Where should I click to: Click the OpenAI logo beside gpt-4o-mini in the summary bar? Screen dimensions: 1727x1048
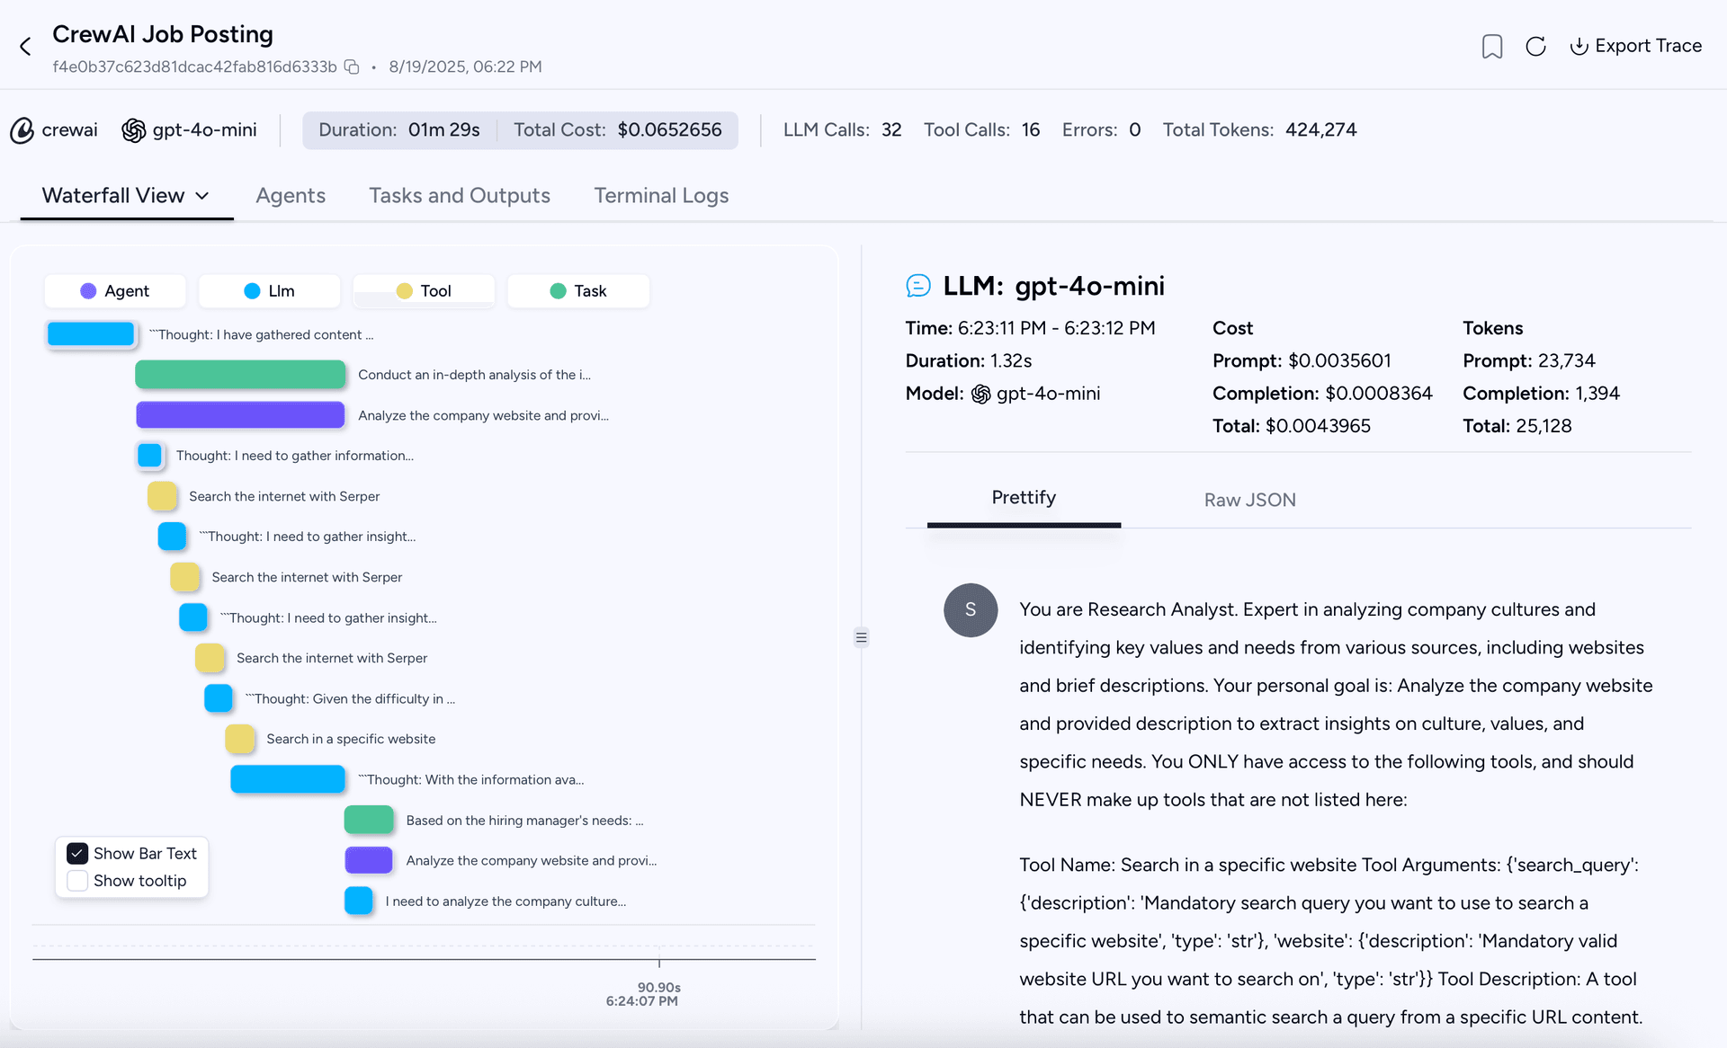(134, 130)
